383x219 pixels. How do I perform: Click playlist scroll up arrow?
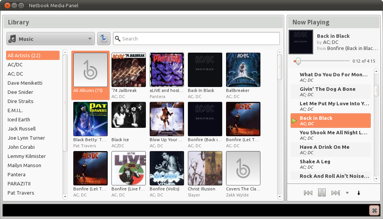376,71
